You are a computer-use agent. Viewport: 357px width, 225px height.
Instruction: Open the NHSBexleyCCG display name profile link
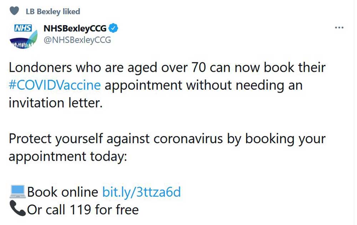[x=75, y=29]
